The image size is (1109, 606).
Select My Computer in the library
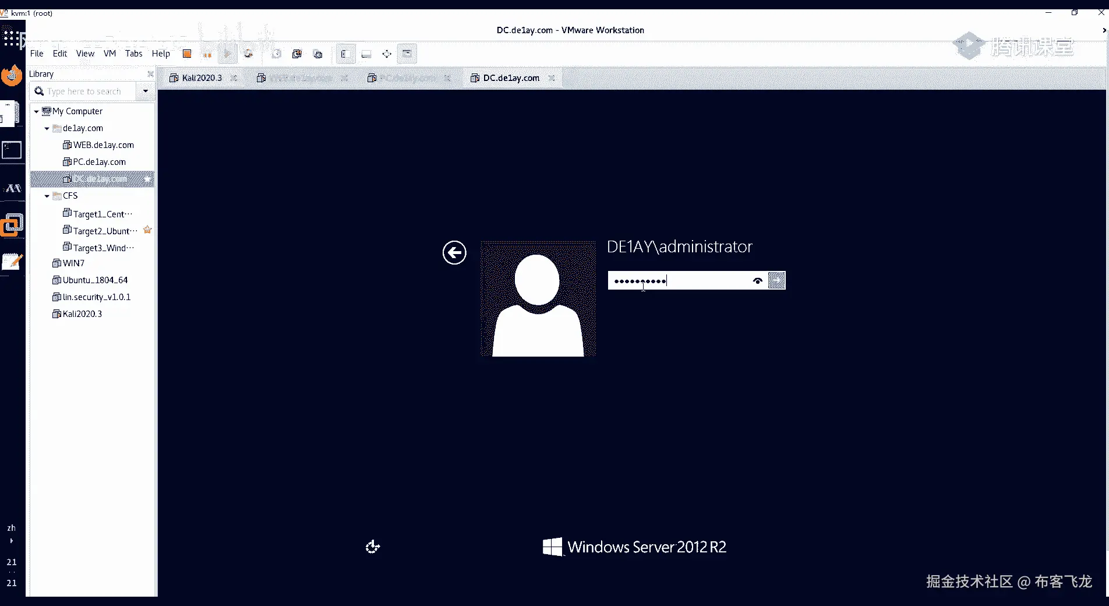click(x=77, y=111)
